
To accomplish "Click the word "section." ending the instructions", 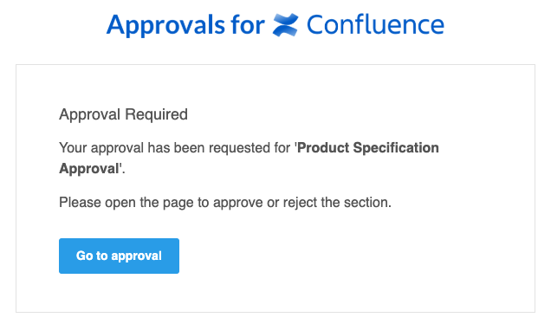I will [367, 203].
